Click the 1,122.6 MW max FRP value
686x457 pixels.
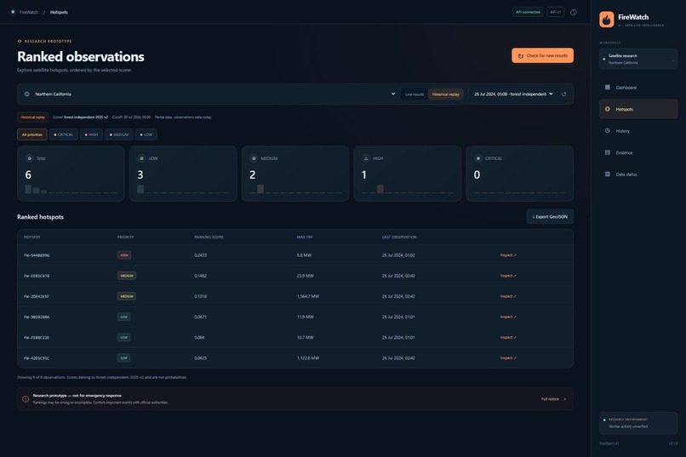tap(307, 357)
